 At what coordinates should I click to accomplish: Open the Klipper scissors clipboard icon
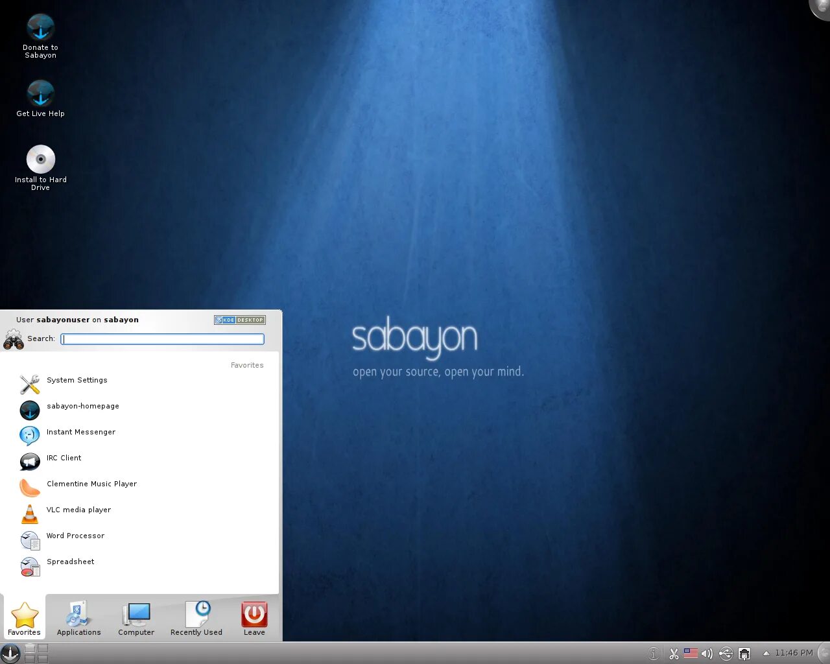point(674,654)
